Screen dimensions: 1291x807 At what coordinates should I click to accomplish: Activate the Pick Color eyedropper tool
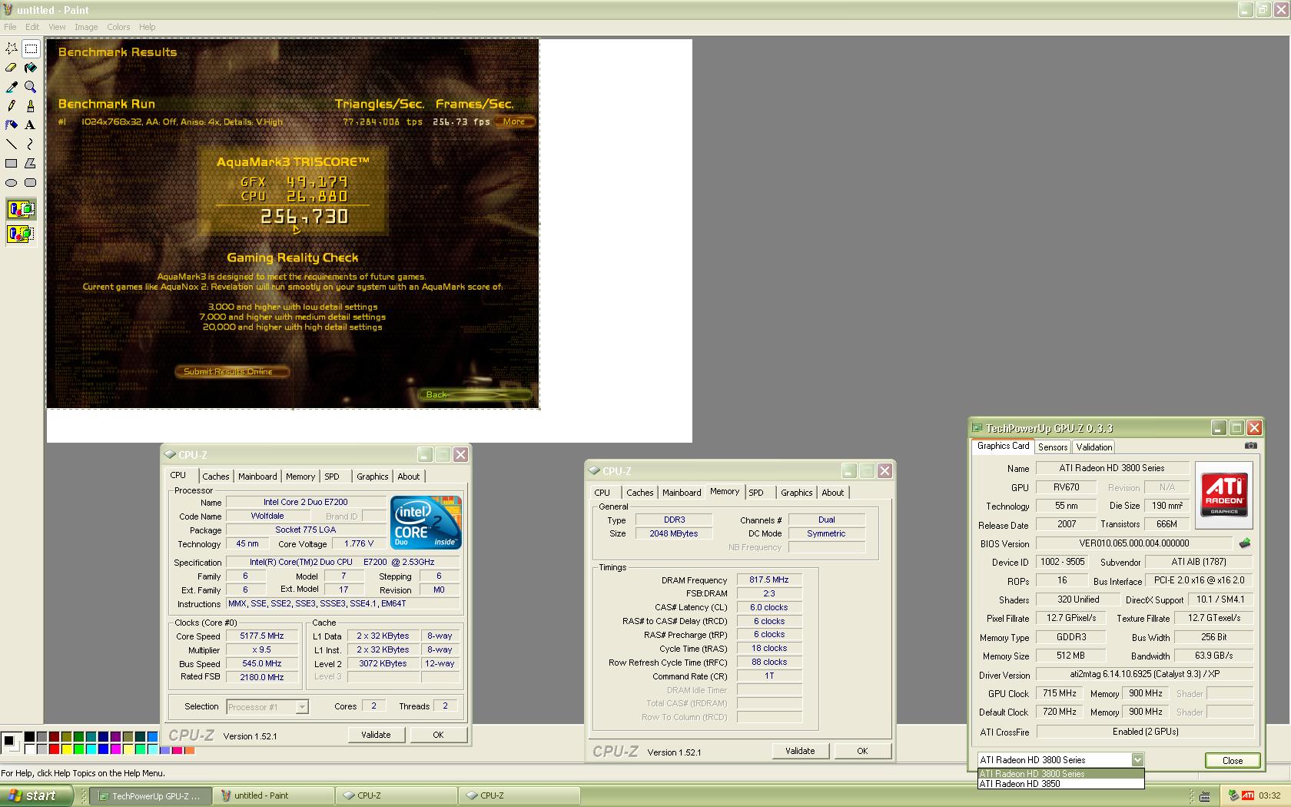pyautogui.click(x=12, y=87)
